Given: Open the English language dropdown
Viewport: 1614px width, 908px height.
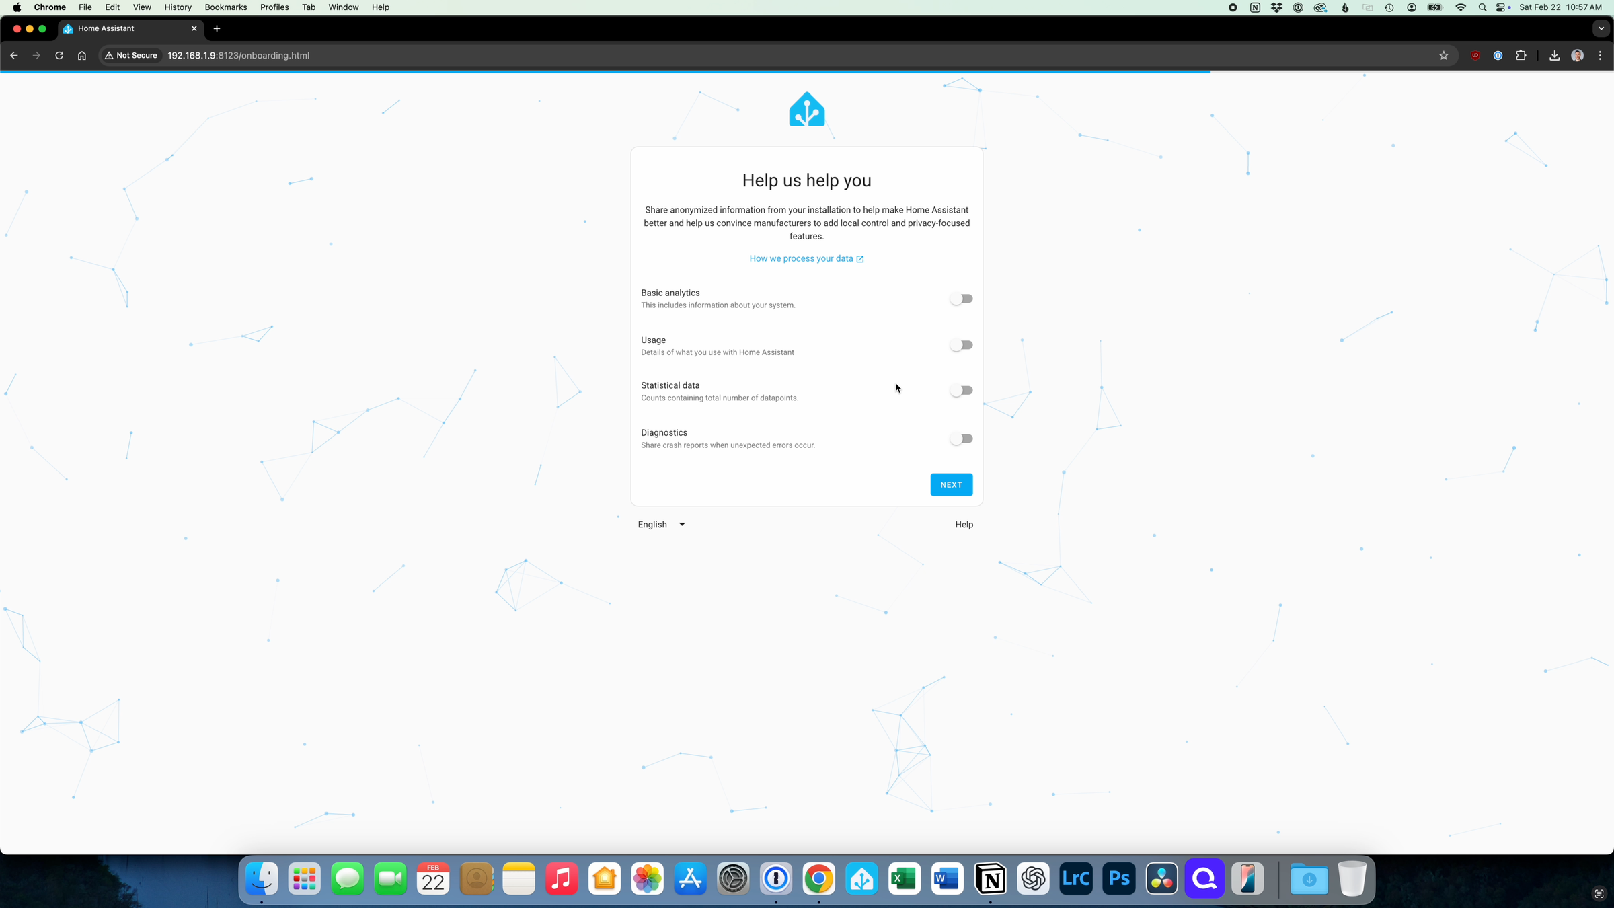Looking at the screenshot, I should tap(660, 524).
